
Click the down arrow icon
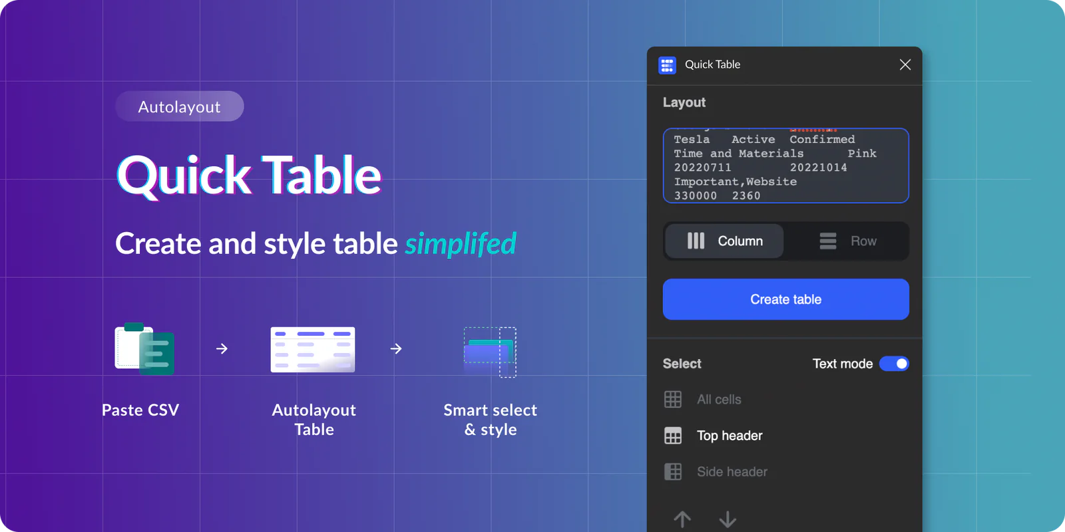(x=728, y=519)
